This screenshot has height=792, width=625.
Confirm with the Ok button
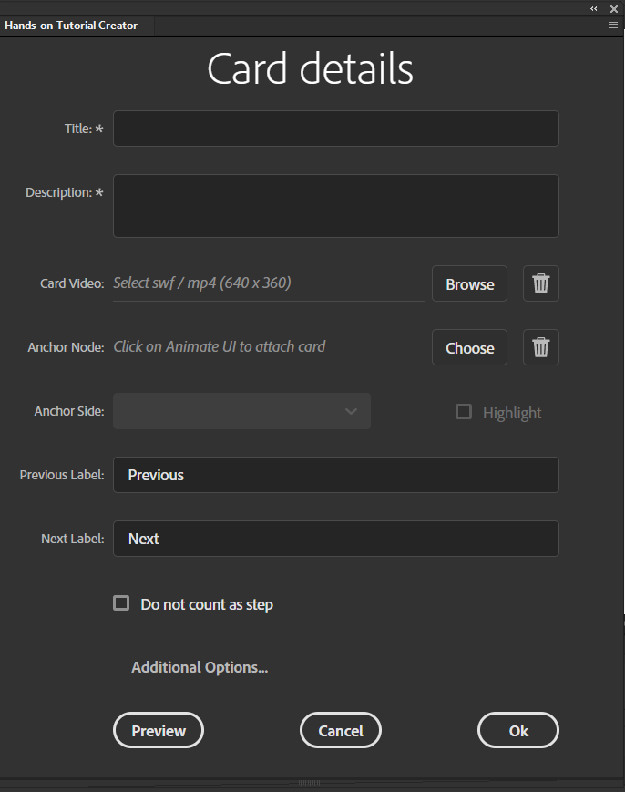(518, 730)
